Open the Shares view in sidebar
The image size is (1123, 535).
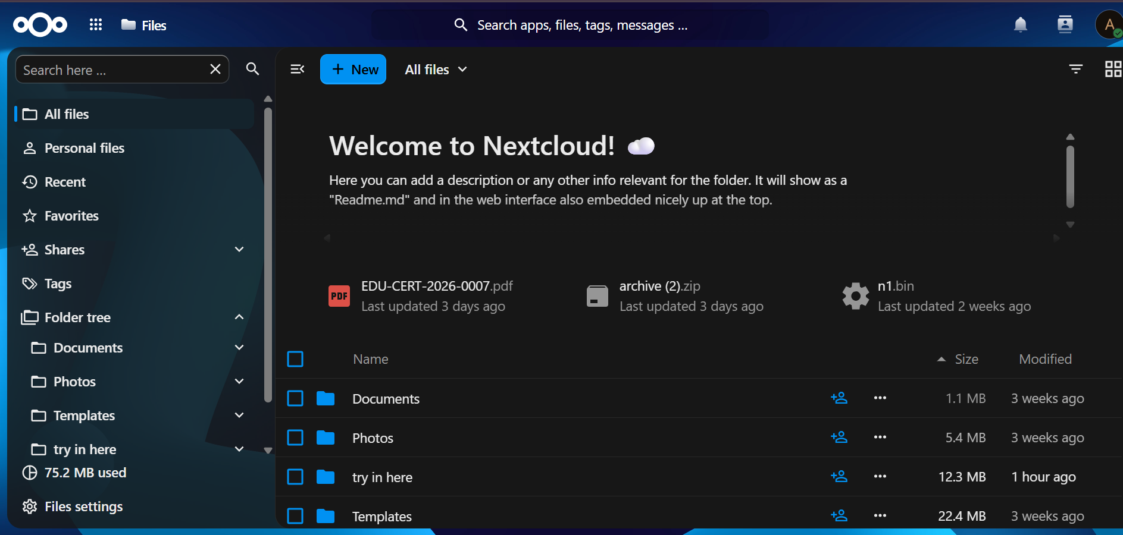tap(64, 250)
